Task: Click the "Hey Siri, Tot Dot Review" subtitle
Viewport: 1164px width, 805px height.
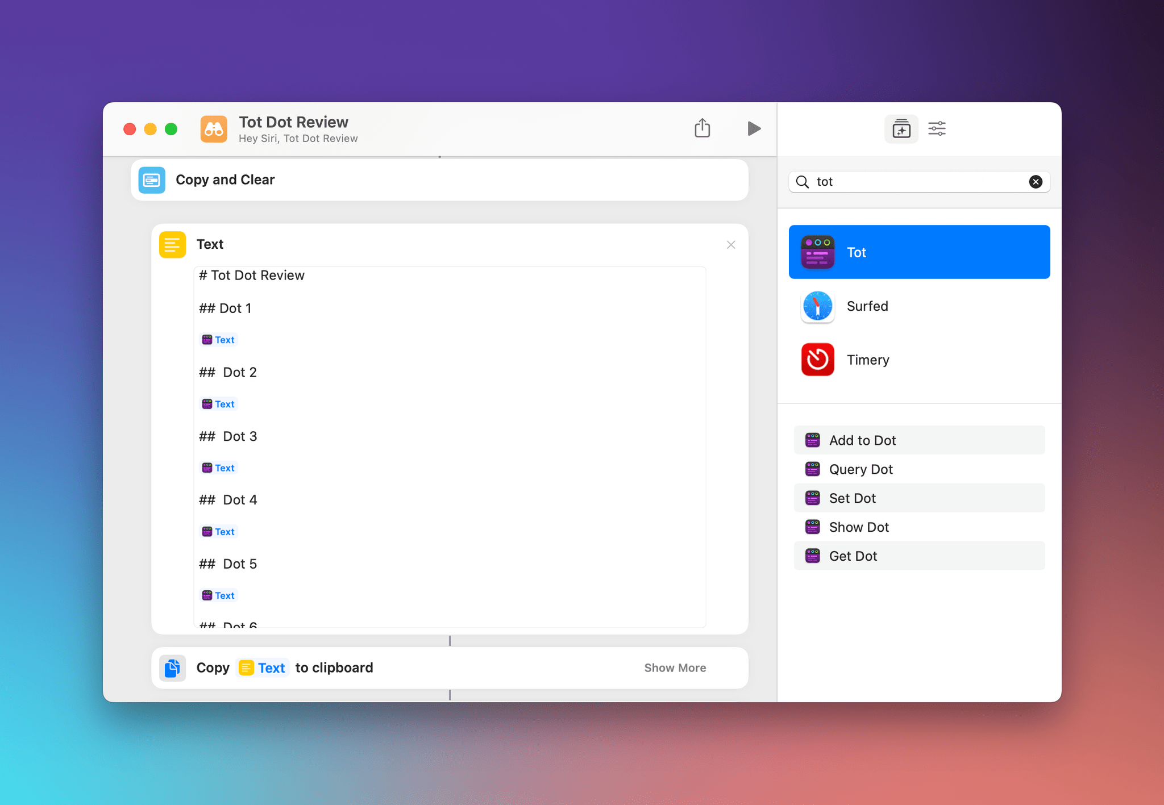Action: [298, 139]
